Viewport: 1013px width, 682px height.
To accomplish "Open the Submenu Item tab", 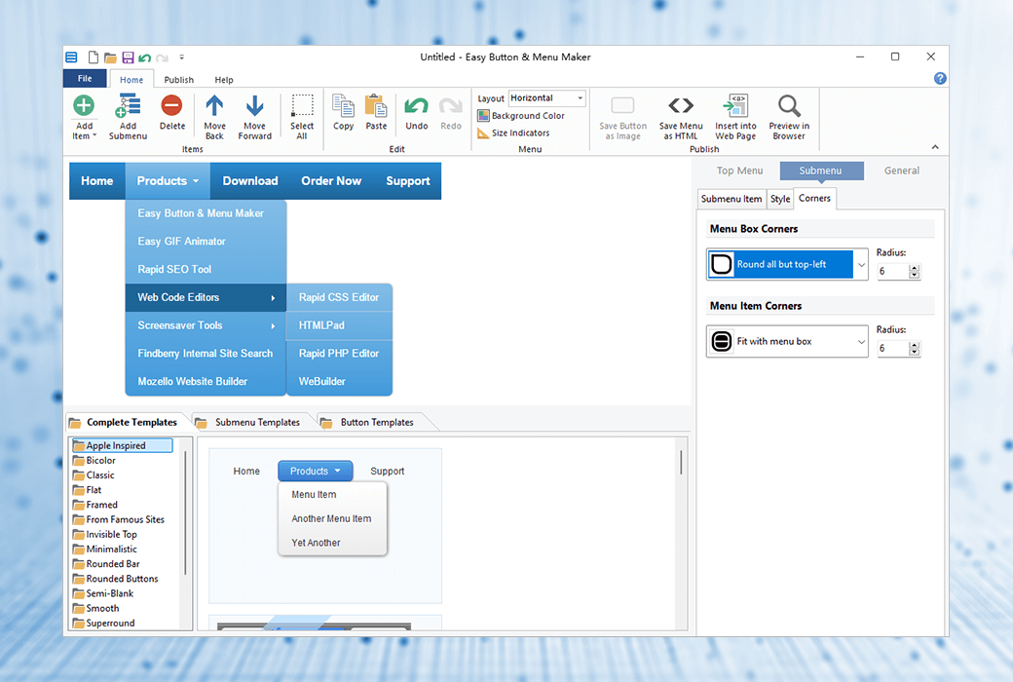I will [x=732, y=199].
